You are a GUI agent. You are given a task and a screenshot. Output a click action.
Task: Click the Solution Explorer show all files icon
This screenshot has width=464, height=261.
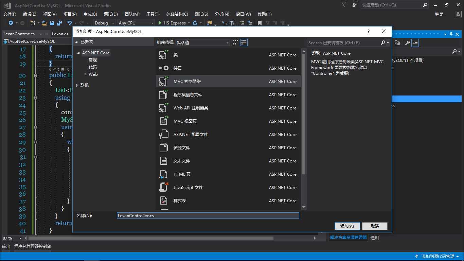[x=397, y=43]
